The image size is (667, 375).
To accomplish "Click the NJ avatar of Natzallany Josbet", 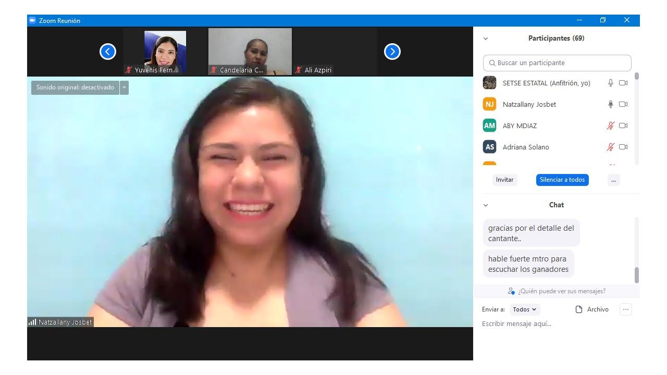I will (x=490, y=104).
